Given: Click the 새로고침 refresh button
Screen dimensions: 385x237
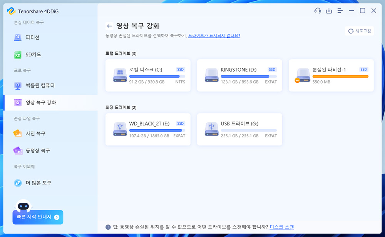Looking at the screenshot, I should 359,31.
